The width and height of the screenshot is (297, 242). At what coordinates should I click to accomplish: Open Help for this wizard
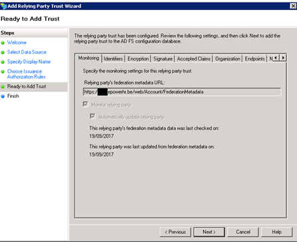tap(277, 232)
